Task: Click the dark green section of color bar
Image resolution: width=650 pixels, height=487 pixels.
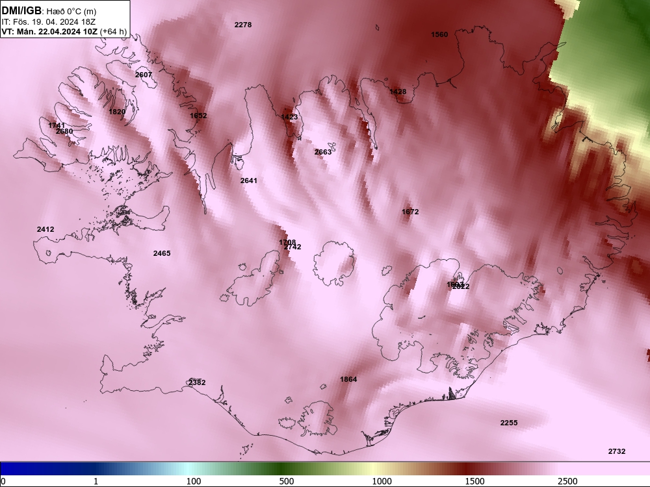Action: tap(282, 469)
